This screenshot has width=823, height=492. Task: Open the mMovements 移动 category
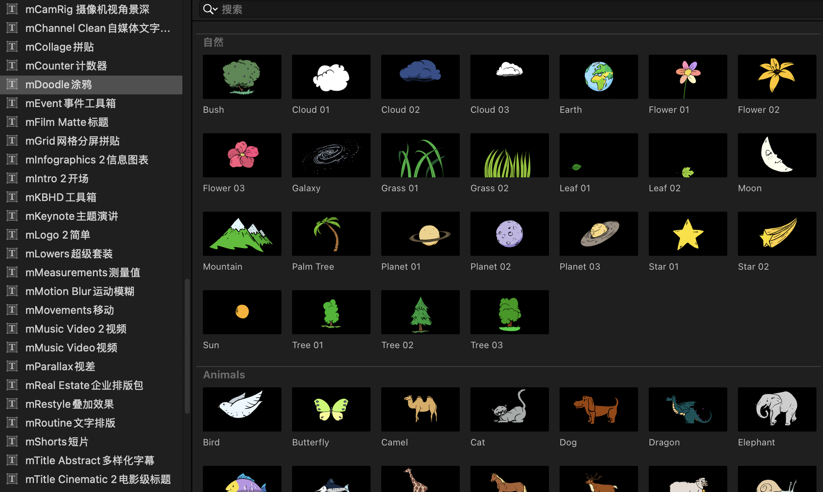click(x=91, y=310)
